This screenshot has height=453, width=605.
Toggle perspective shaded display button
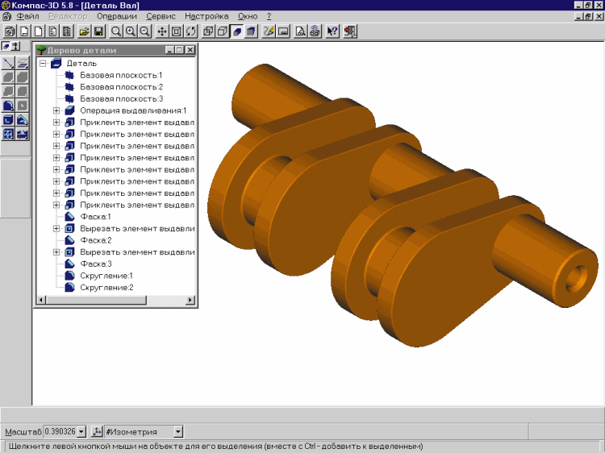pos(251,31)
